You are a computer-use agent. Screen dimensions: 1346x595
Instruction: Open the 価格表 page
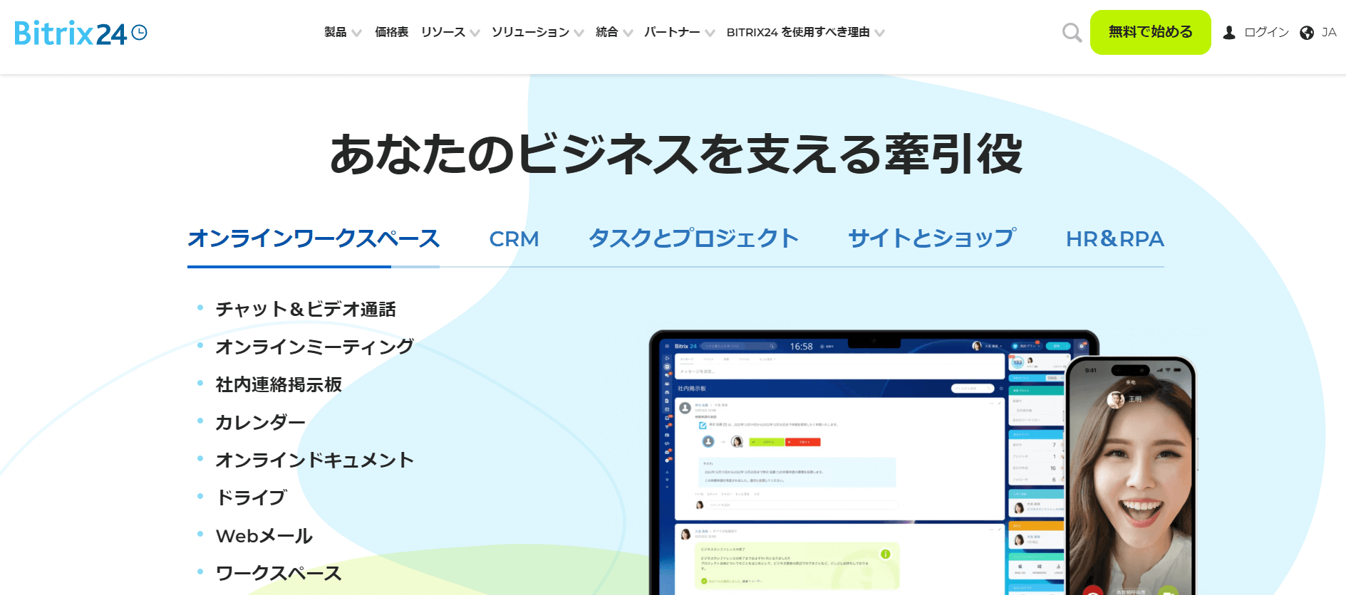pos(391,32)
